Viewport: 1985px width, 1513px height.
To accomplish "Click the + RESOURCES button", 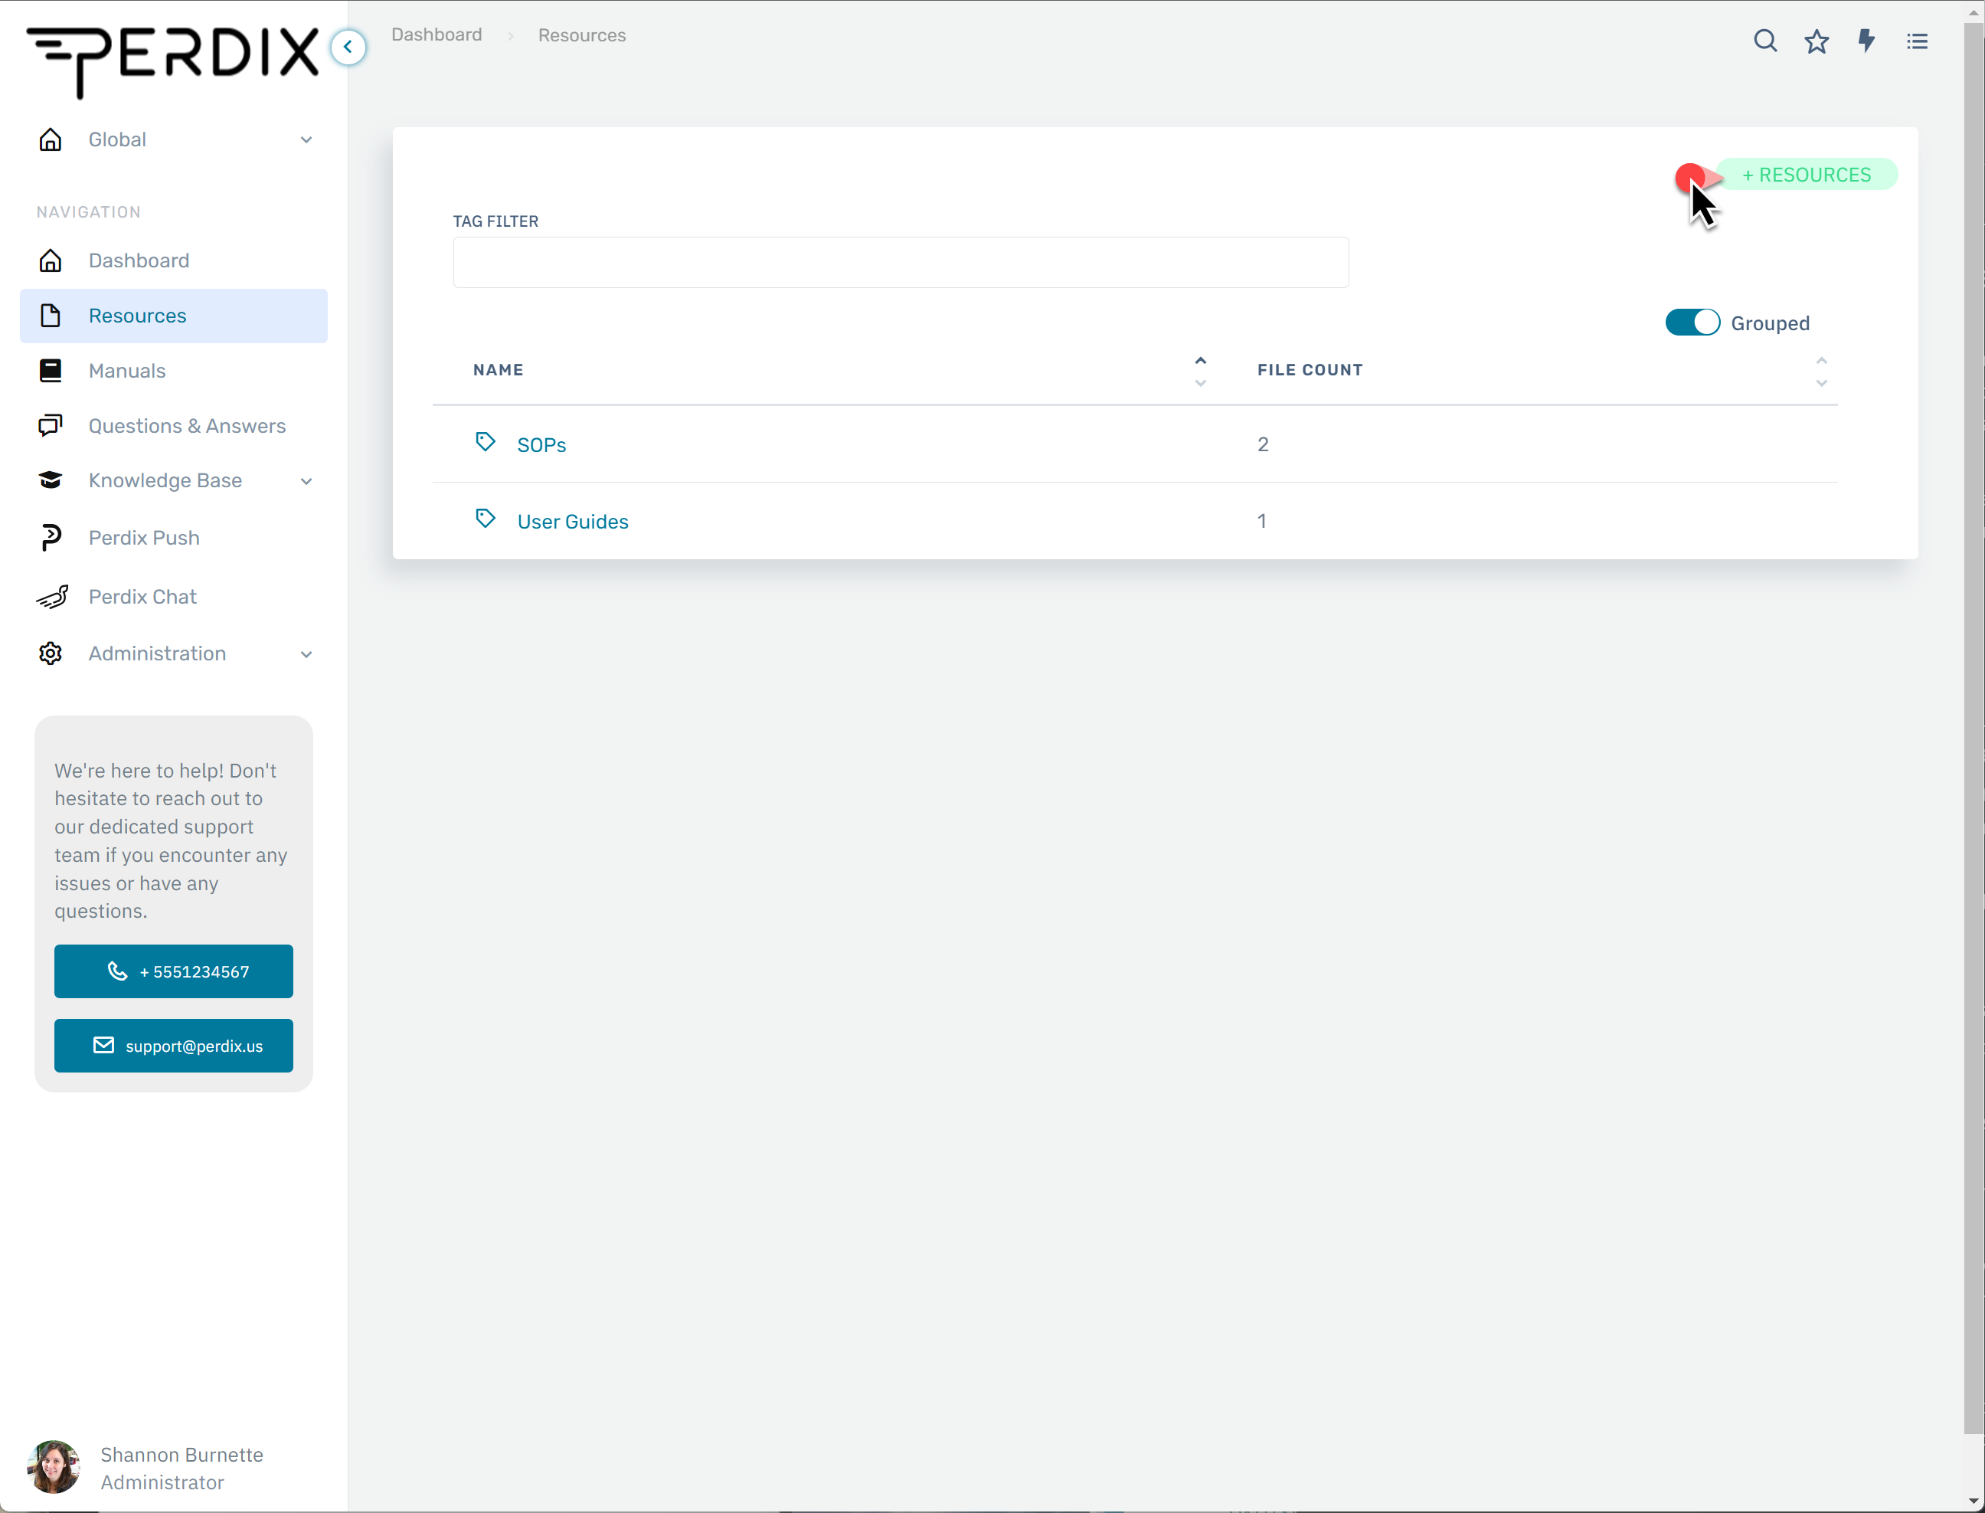I will [1805, 175].
